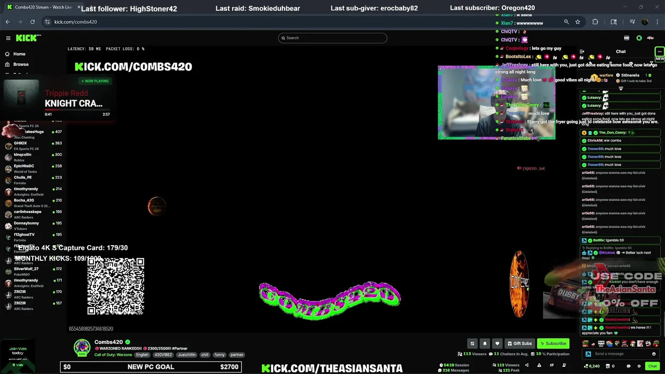Open SilverWolf_27 channel in sidebar
This screenshot has height=374, width=665.
tap(32, 271)
